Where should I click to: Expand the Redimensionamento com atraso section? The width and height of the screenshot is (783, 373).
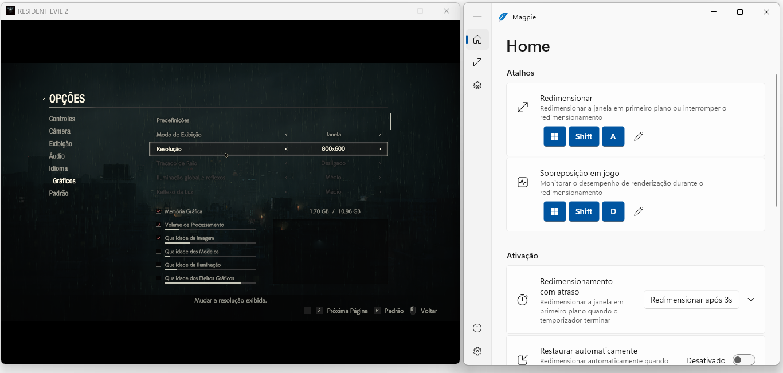point(751,300)
